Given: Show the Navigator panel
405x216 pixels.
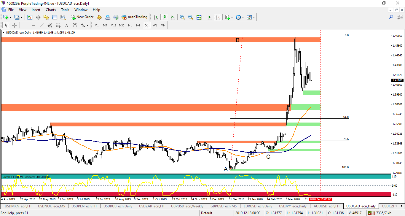Looking at the screenshot, I should (46, 17).
